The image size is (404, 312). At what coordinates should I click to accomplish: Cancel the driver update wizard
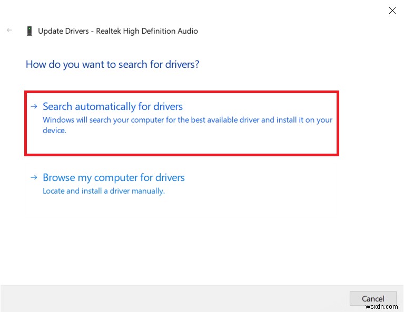[373, 299]
